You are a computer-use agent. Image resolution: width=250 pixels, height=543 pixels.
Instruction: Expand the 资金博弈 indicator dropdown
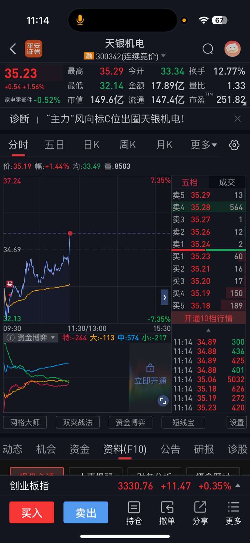point(53,338)
